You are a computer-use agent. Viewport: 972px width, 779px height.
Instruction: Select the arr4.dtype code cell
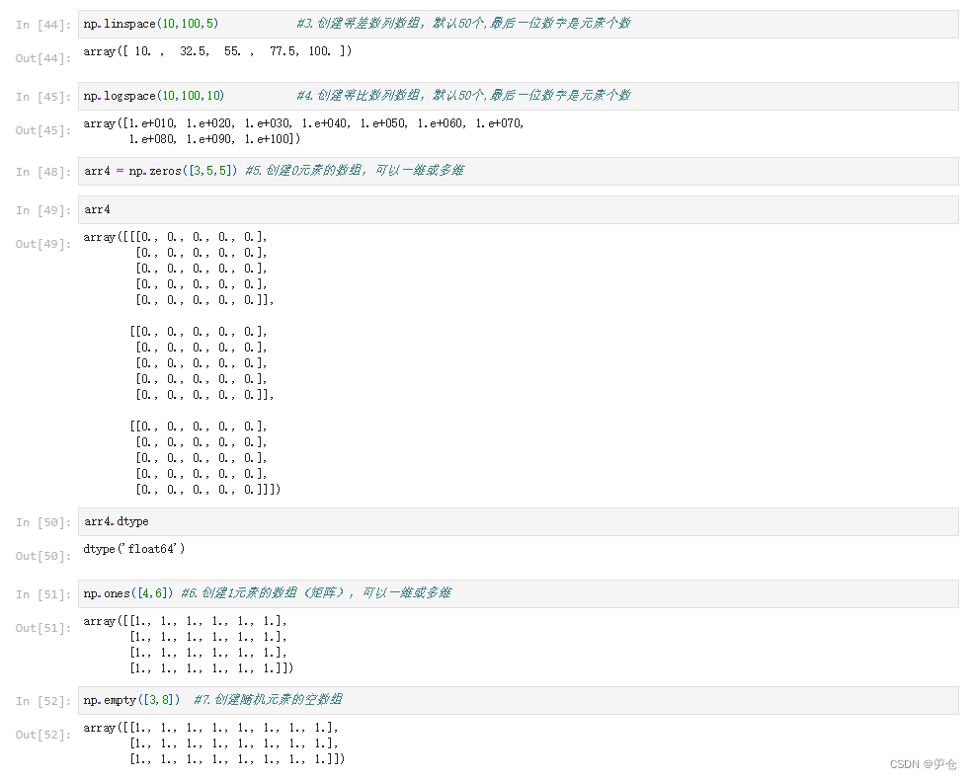pos(116,521)
